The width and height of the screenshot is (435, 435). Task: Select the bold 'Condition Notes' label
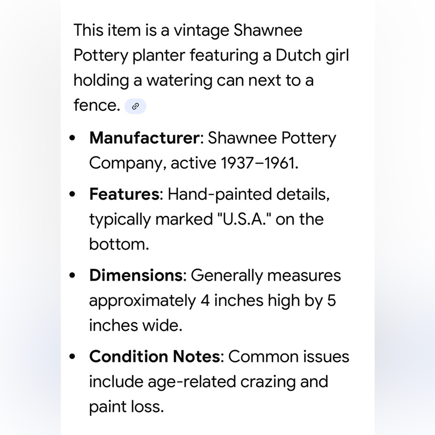[154, 356]
